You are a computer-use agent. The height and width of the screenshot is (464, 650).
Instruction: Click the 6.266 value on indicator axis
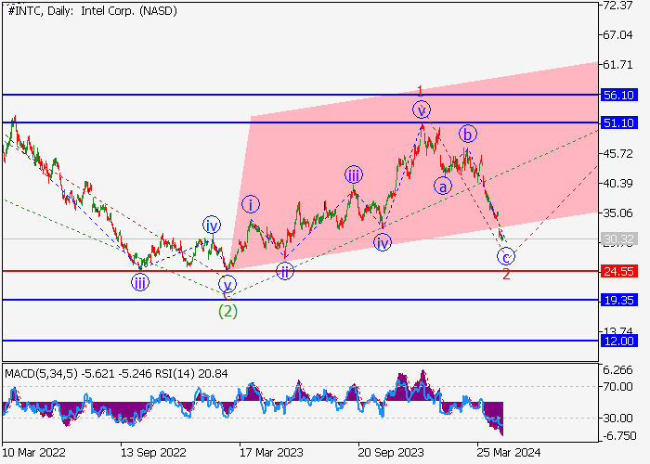coord(618,370)
